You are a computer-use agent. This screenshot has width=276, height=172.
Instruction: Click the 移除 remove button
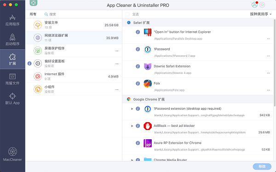coord(262,166)
